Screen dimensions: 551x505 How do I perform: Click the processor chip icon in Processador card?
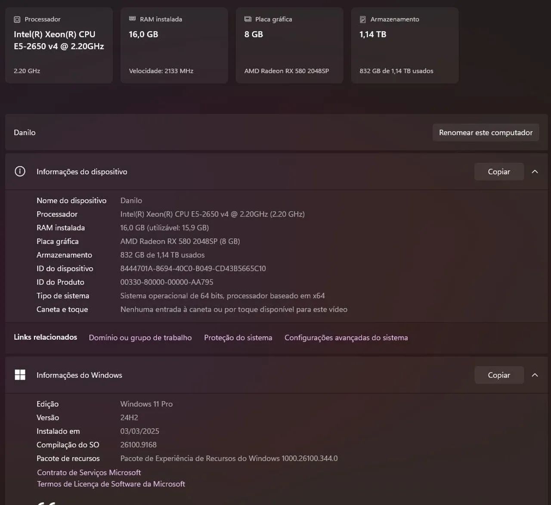[x=17, y=19]
